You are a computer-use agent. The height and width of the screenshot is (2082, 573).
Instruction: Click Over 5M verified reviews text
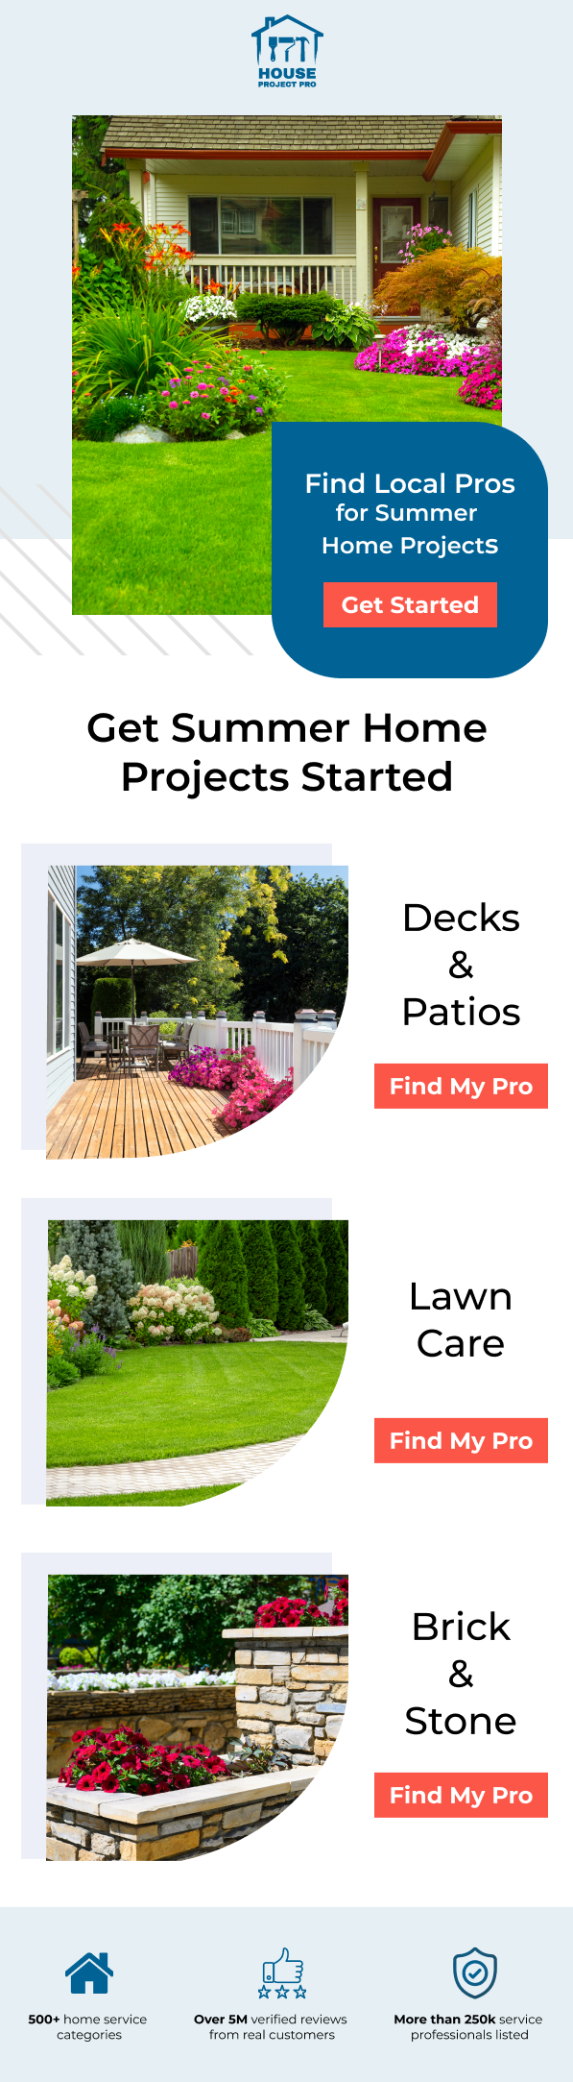point(272,2026)
